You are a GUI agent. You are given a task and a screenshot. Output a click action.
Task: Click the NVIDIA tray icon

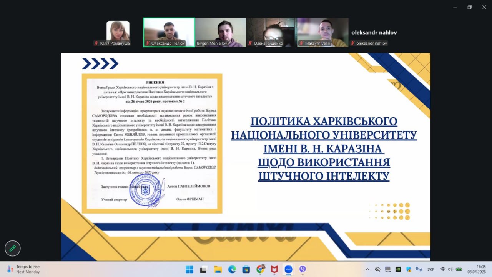(398, 269)
